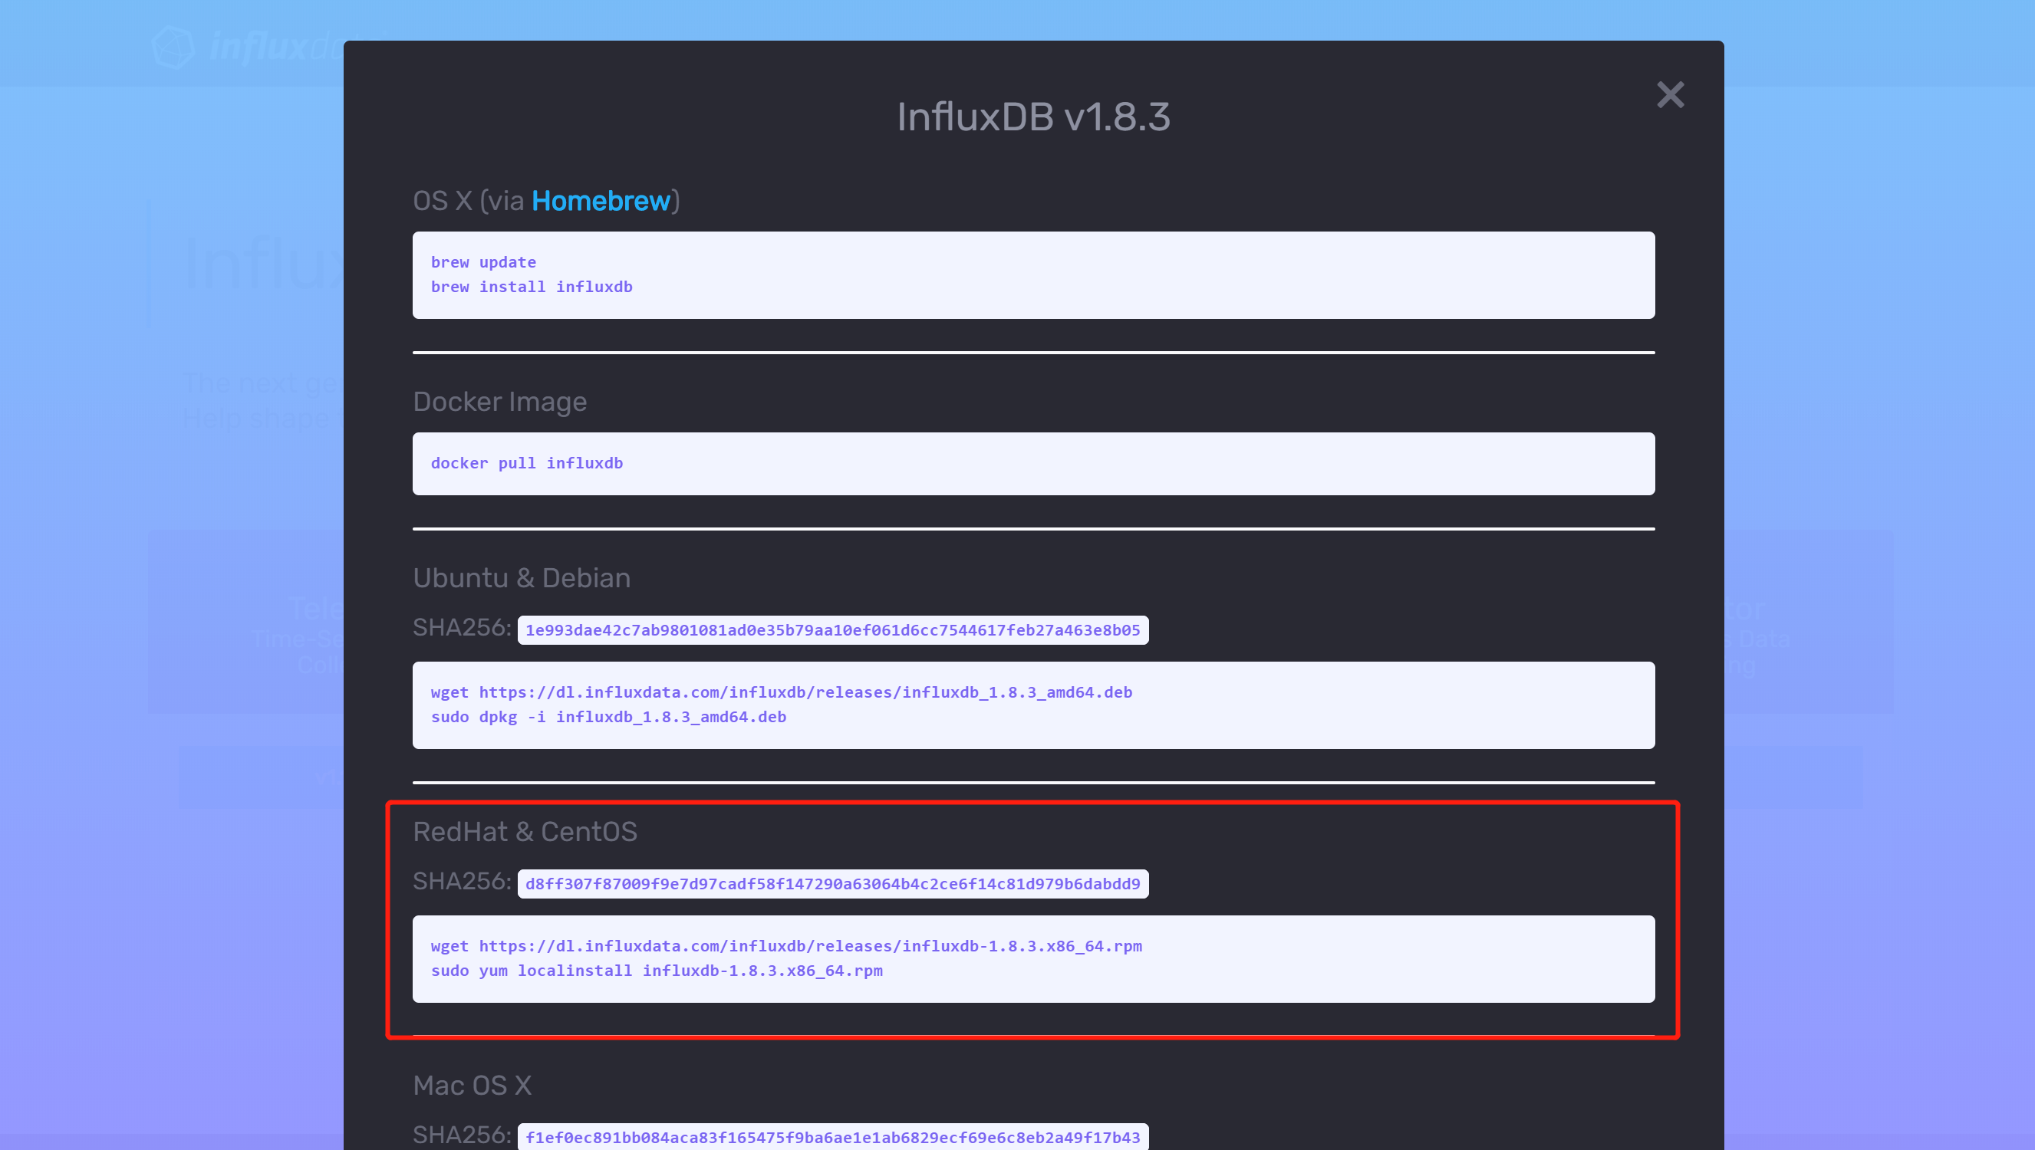Click the 'sudo dpkg -i' command line
Viewport: 2035px width, 1150px height.
point(608,717)
